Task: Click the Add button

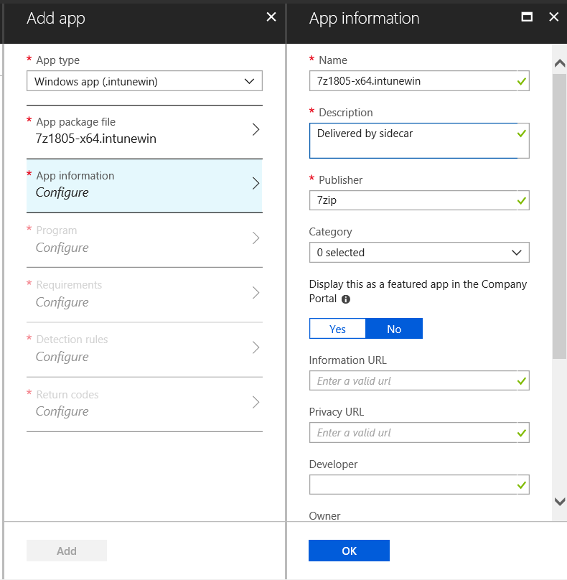Action: (67, 551)
